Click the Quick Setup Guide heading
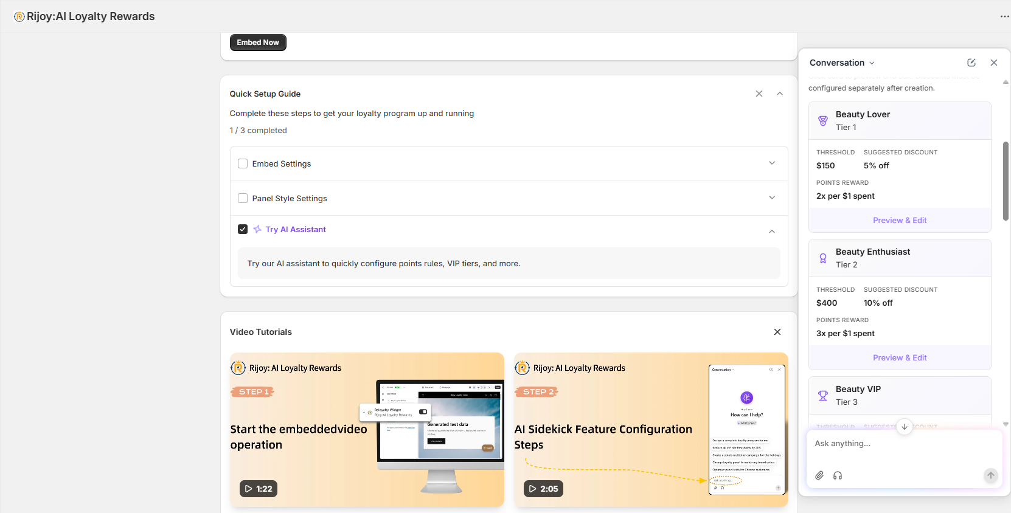This screenshot has width=1011, height=513. tap(265, 94)
